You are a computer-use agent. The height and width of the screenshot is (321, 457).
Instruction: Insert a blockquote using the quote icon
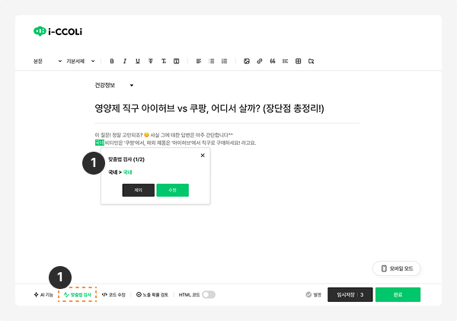tap(273, 61)
